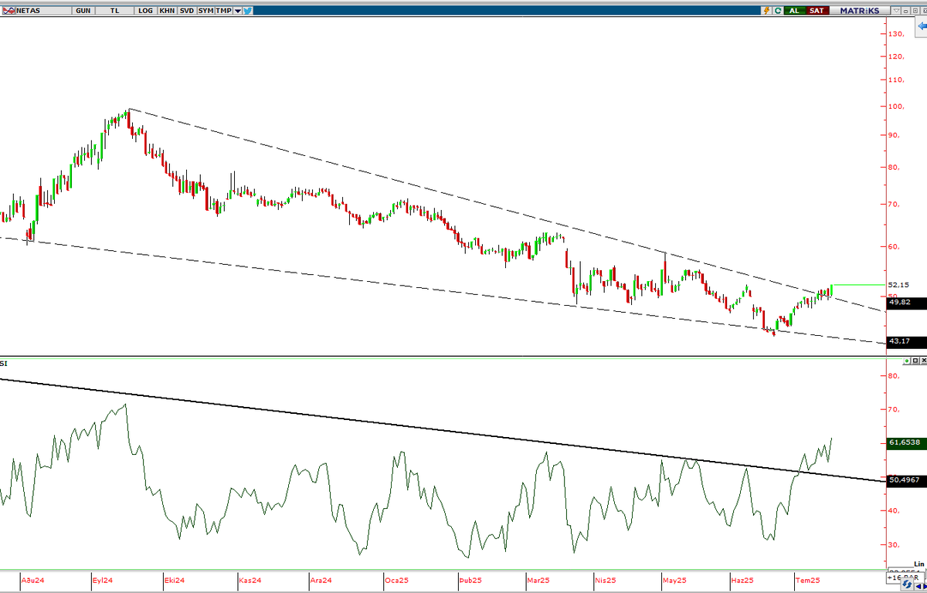
Task: Click the RSI 80 axis label
Action: coord(893,376)
